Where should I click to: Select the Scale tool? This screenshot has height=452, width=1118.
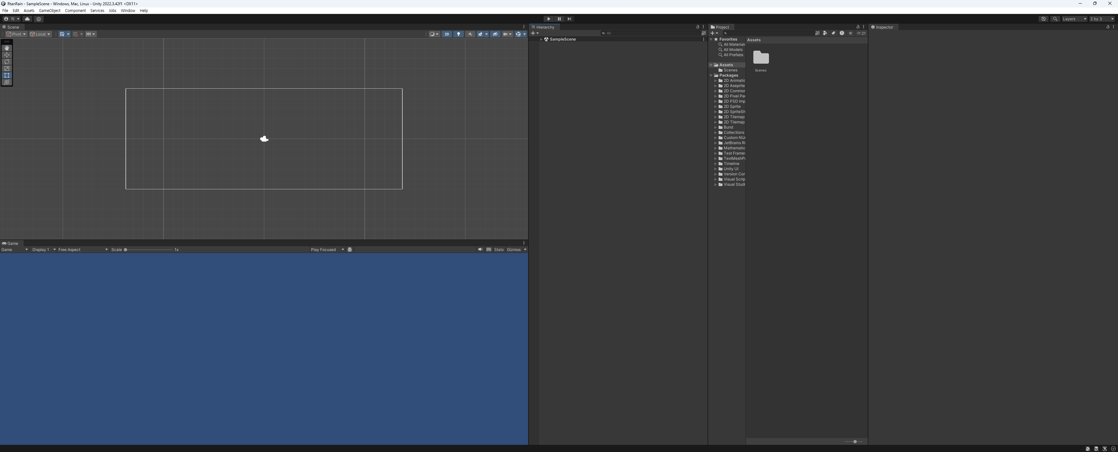point(7,69)
